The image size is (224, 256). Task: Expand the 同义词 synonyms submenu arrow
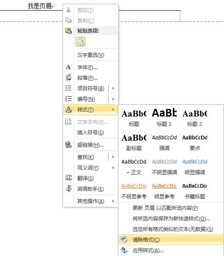(x=113, y=168)
